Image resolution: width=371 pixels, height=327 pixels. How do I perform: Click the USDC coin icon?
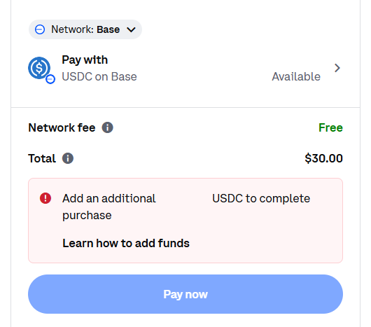(39, 68)
